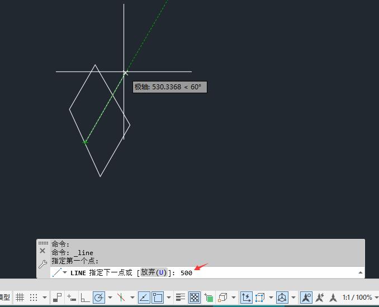Toggle annotation auto-scale icon
This screenshot has width=379, height=307.
(x=320, y=298)
